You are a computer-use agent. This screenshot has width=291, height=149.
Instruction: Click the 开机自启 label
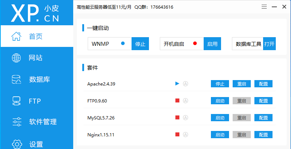point(174,44)
